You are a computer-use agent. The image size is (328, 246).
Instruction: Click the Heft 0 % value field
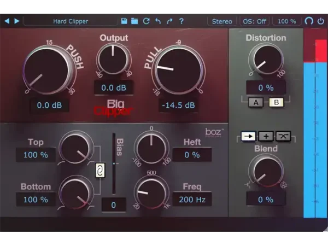point(192,155)
